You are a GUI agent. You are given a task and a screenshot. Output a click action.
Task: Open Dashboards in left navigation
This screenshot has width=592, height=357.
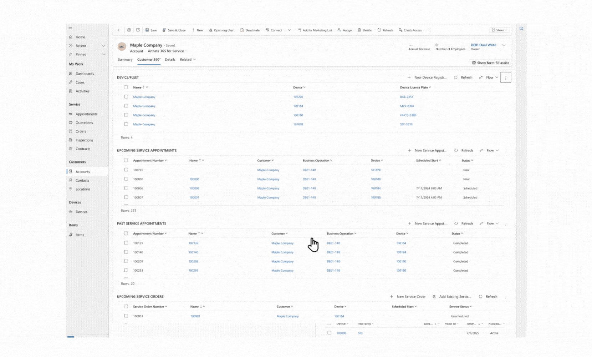point(85,74)
